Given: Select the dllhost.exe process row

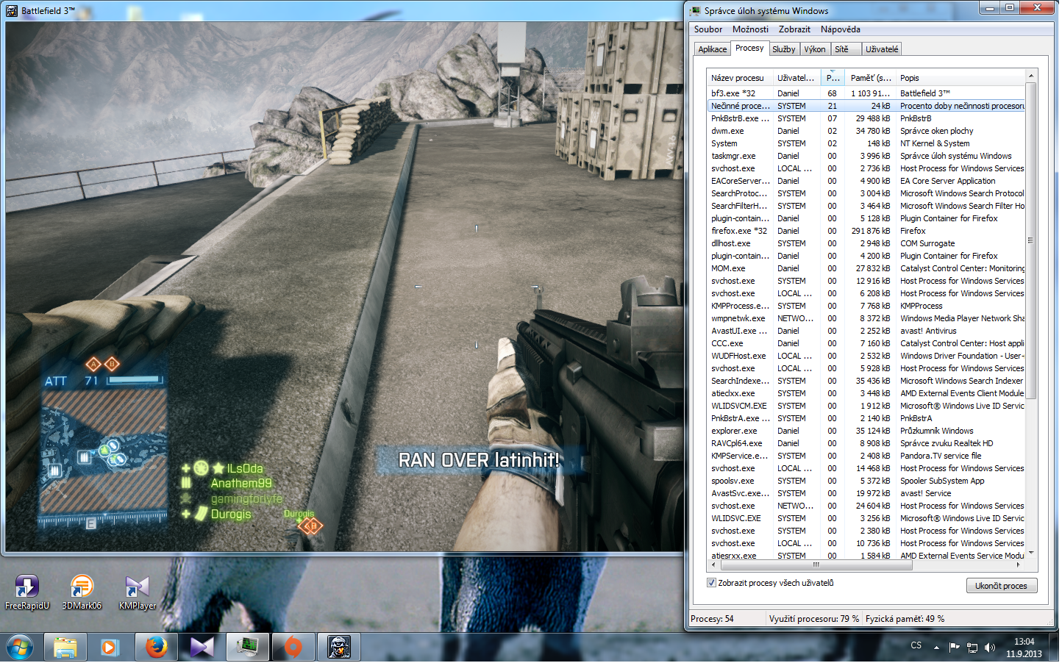Looking at the screenshot, I should click(x=866, y=243).
